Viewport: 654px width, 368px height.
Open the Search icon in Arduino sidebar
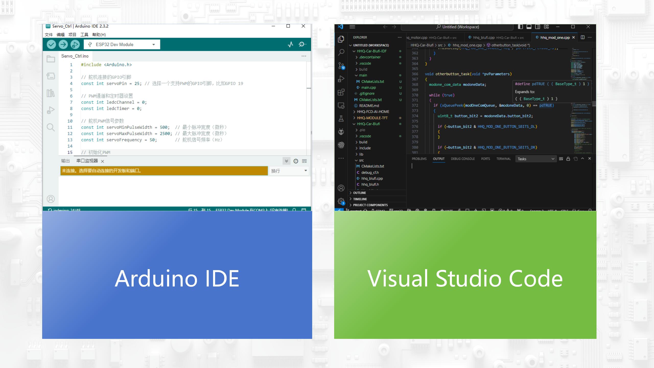point(51,127)
